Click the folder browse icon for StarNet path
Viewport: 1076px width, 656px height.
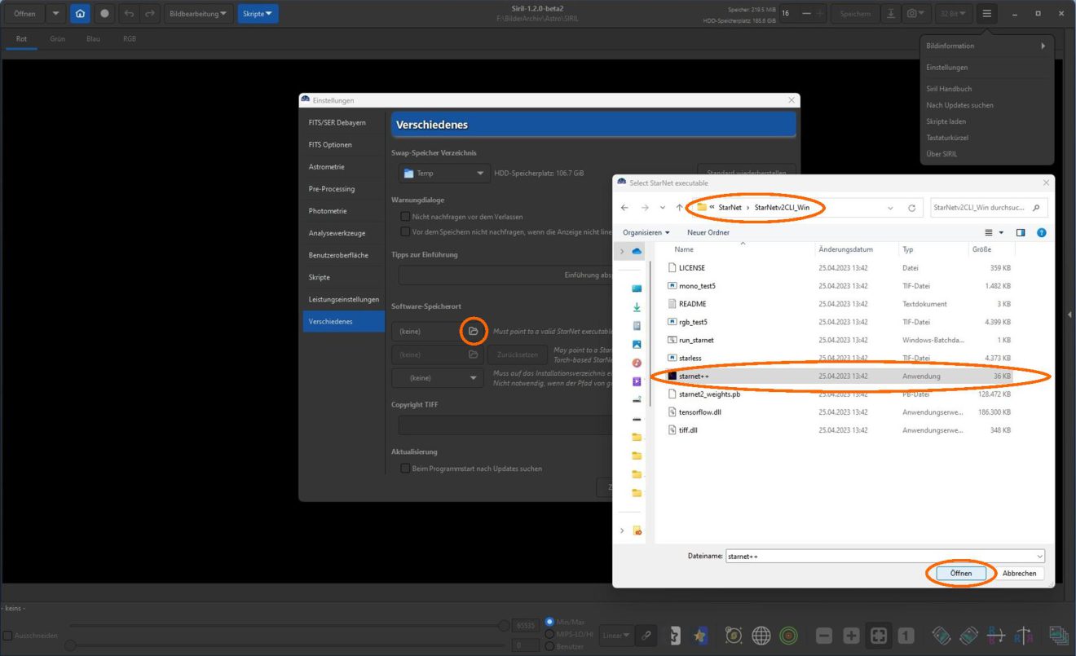[474, 332]
